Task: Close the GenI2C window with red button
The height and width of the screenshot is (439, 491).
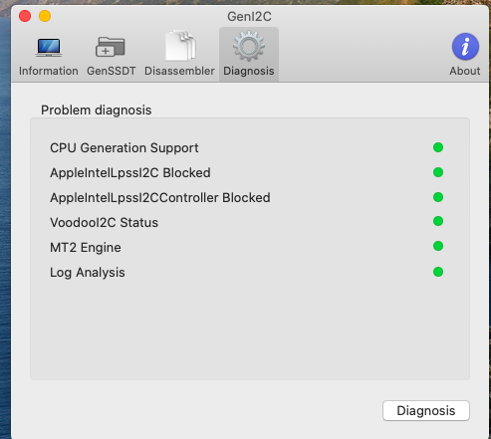Action: [x=25, y=16]
